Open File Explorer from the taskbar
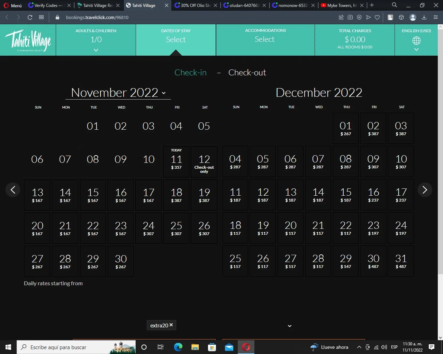This screenshot has height=354, width=443. [x=195, y=347]
